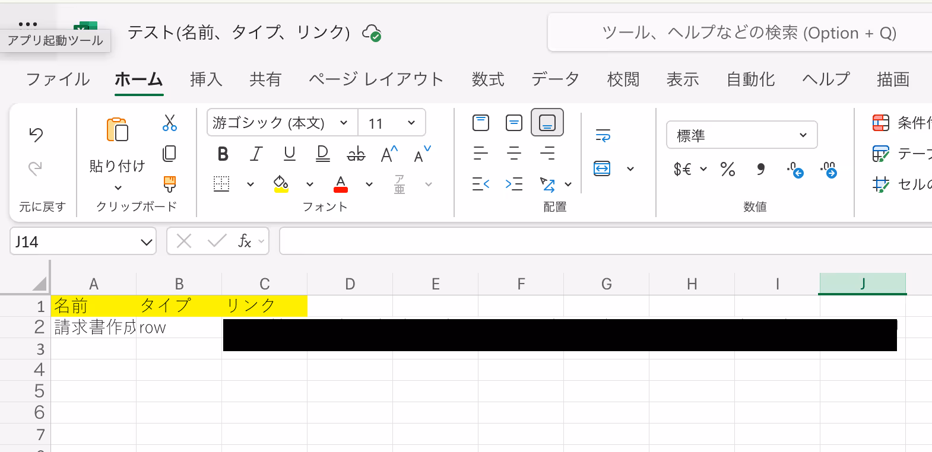Click the document title テスト(名前、タイプ、リンク)
The image size is (932, 452).
tap(239, 32)
